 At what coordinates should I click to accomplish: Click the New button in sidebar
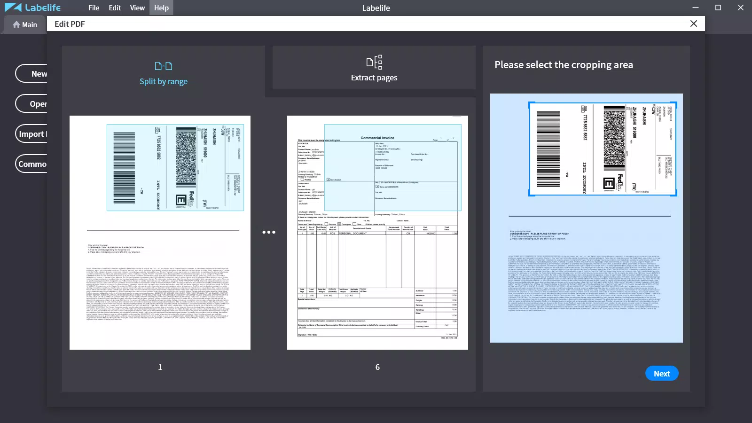tap(31, 74)
